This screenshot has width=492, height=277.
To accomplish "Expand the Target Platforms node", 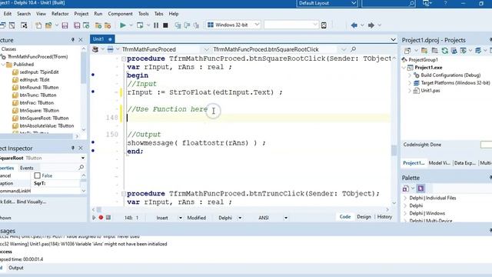I will pos(410,83).
